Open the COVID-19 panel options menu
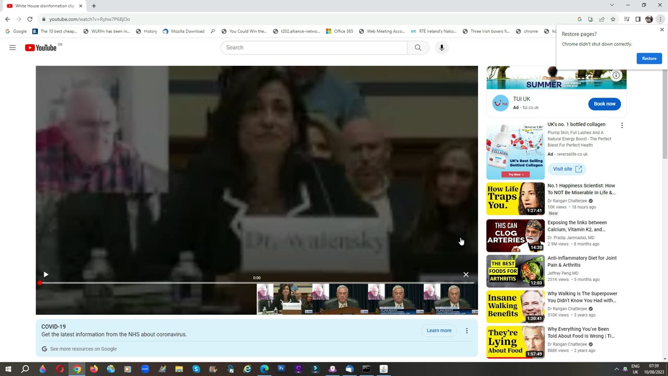The height and width of the screenshot is (376, 668). point(467,331)
